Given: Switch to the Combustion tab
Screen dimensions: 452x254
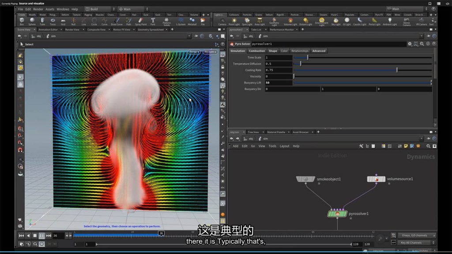Looking at the screenshot, I should click(256, 51).
